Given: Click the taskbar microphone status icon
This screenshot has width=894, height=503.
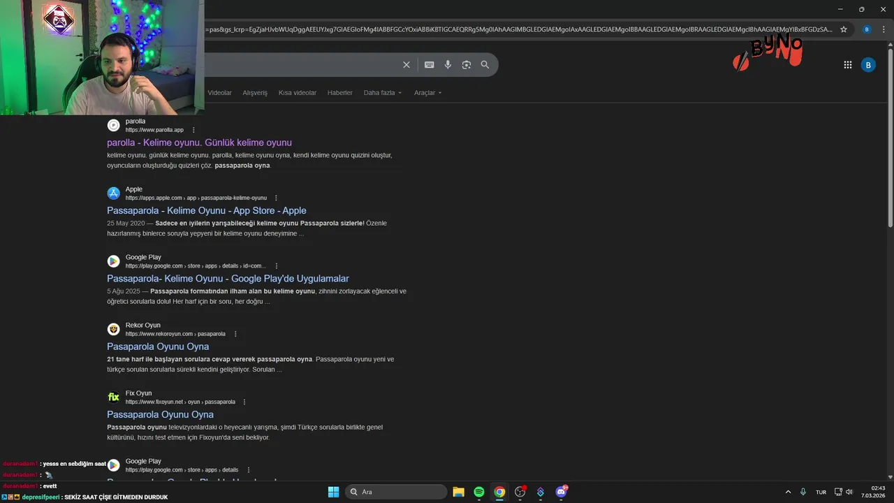Looking at the screenshot, I should coord(803,492).
